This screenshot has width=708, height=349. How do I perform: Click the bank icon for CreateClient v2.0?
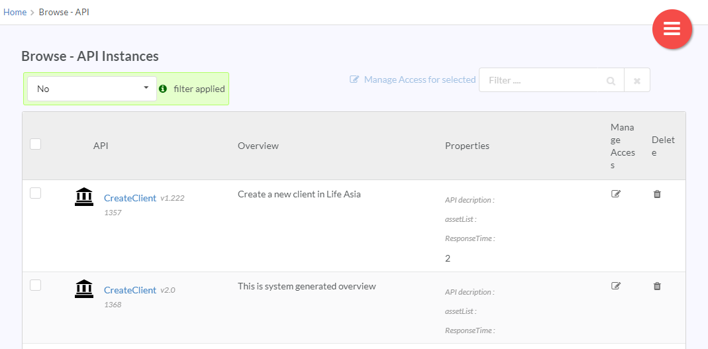tap(84, 289)
